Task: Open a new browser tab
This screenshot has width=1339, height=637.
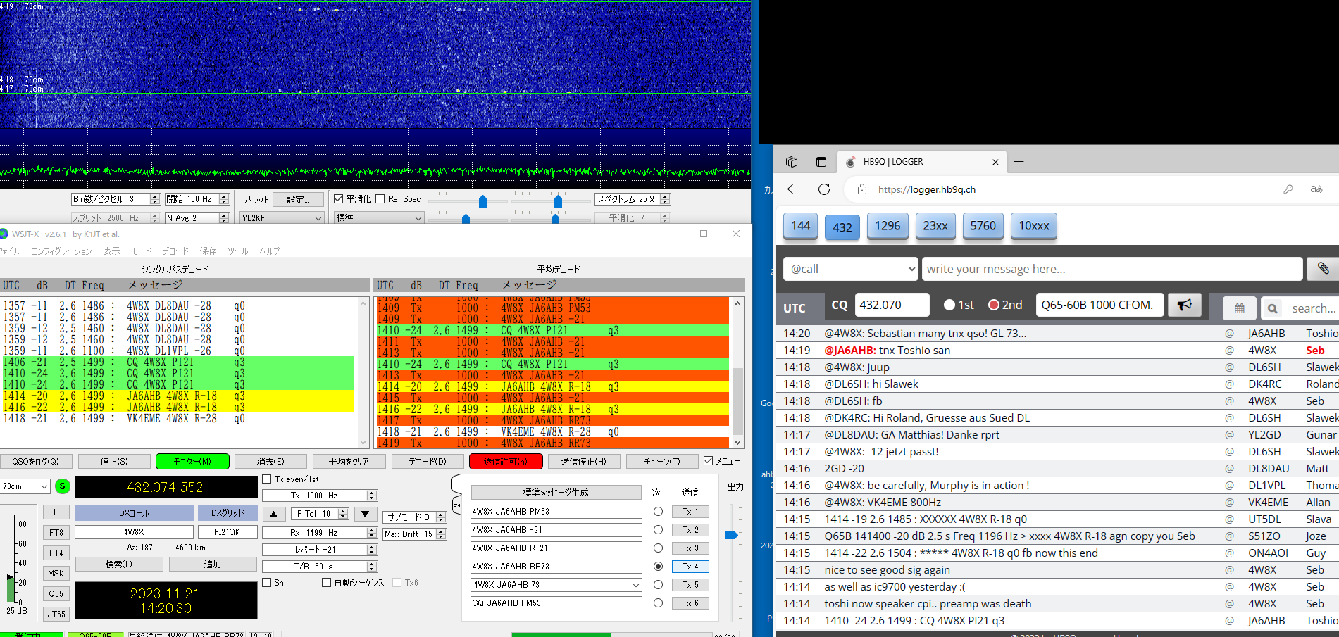Action: pos(1019,162)
